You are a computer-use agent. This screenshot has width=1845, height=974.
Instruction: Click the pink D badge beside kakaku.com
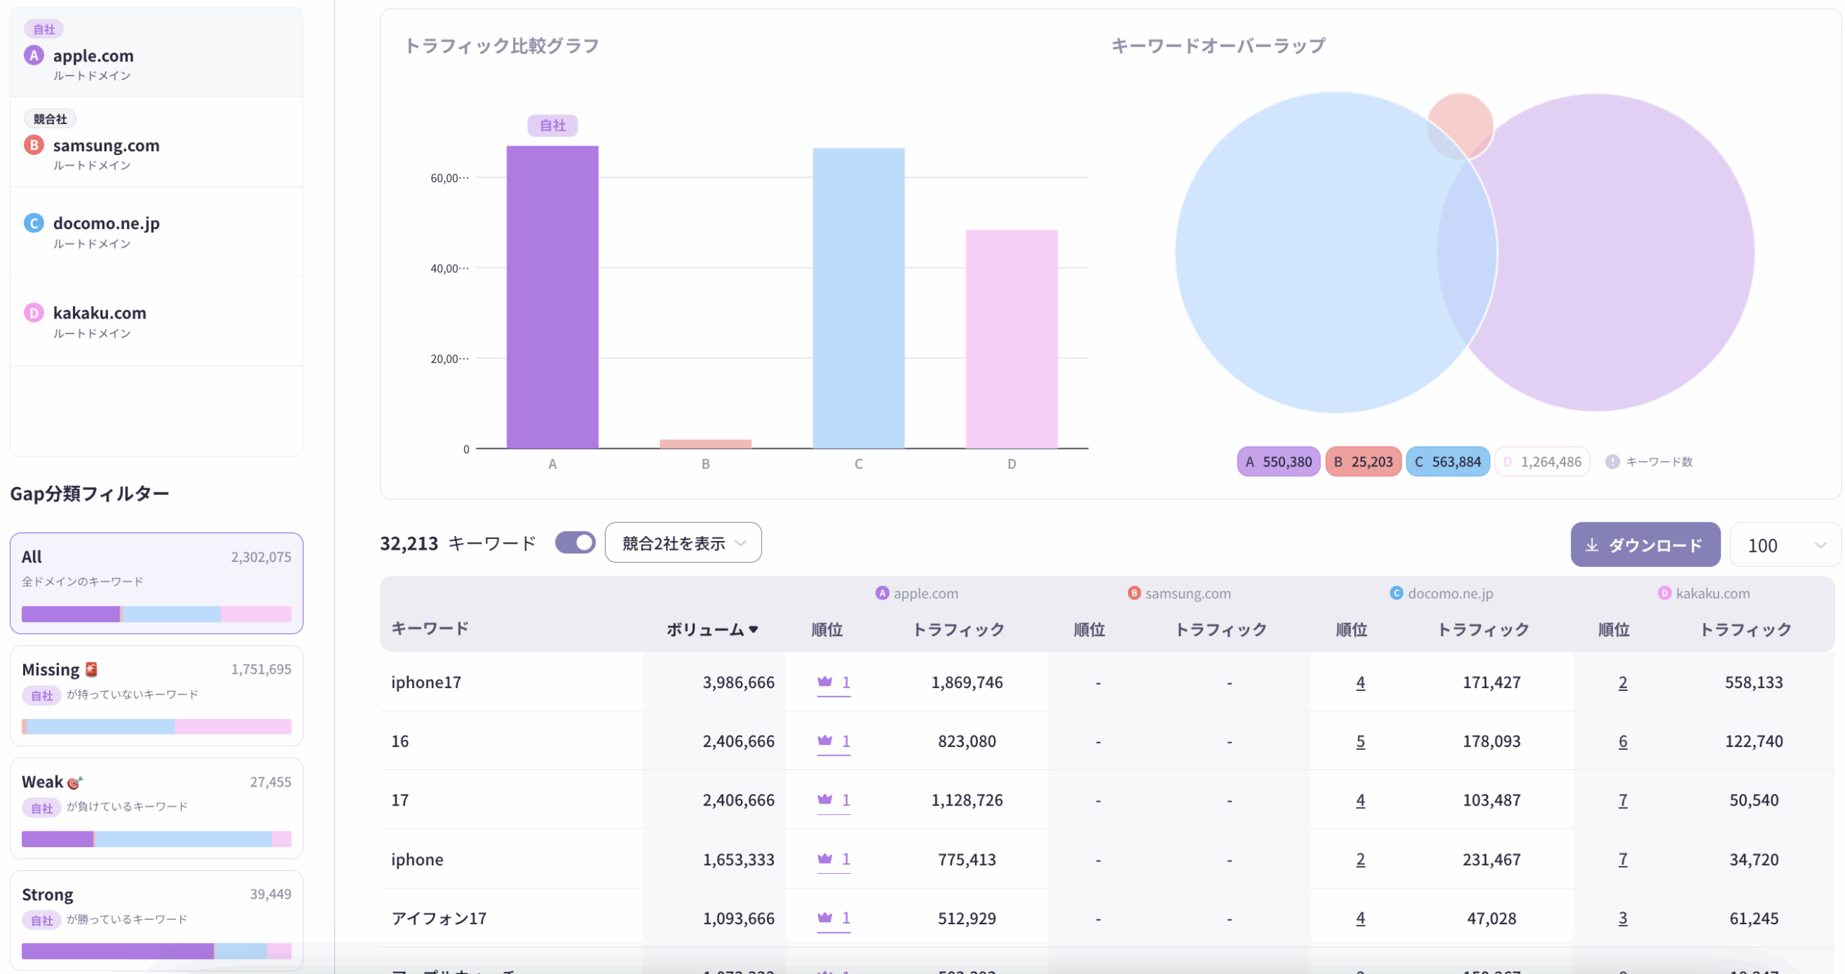[x=33, y=313]
